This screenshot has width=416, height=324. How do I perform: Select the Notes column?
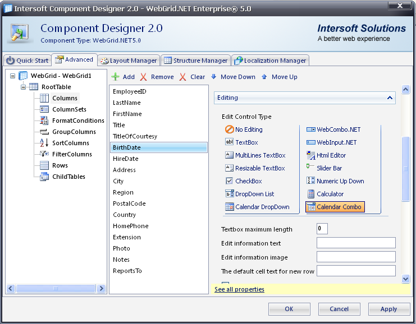coord(159,260)
